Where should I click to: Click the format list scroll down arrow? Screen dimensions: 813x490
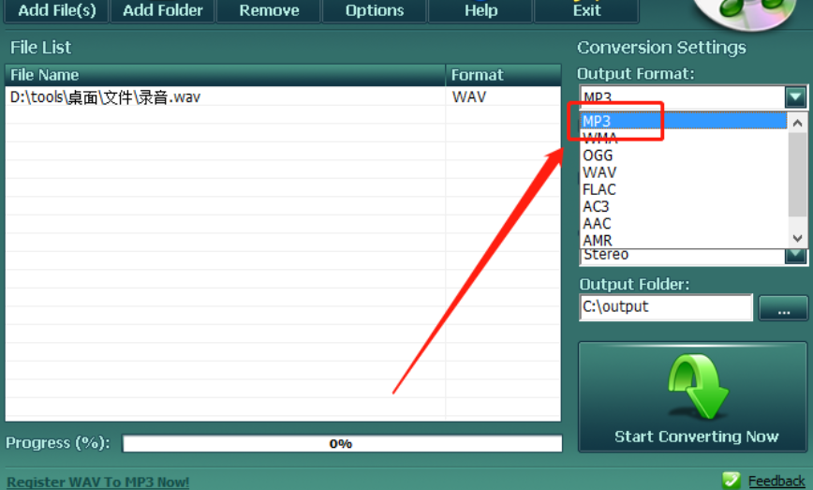coord(797,239)
